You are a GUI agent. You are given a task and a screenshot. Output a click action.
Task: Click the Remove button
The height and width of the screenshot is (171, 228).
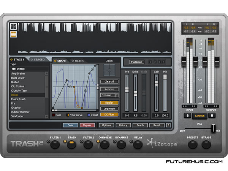[109, 89]
